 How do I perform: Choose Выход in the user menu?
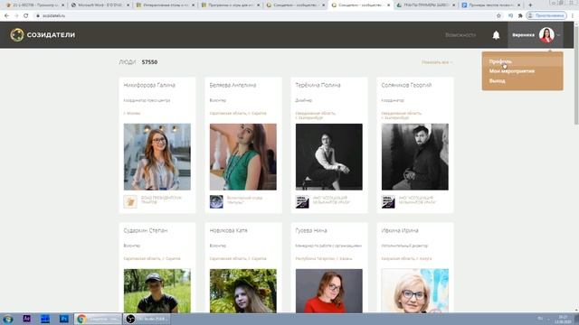pyautogui.click(x=497, y=80)
